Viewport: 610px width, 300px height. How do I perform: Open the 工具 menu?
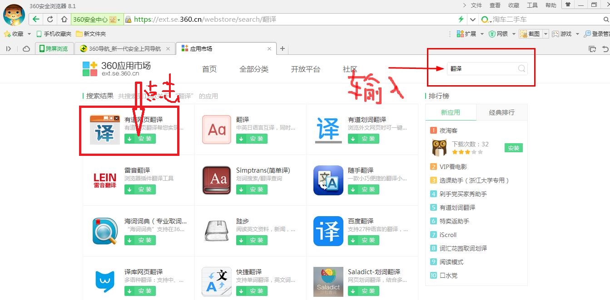point(532,5)
